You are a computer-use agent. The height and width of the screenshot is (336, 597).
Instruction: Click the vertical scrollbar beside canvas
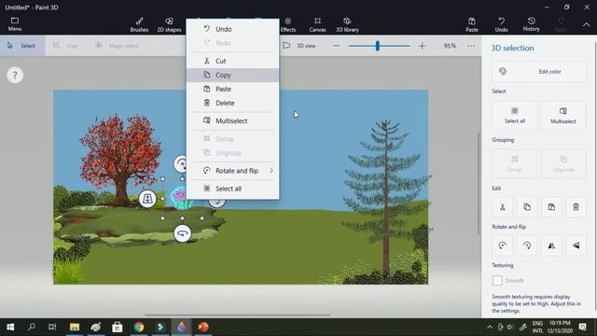coord(479,184)
